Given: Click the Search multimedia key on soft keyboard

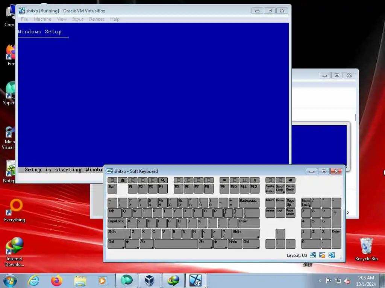Looking at the screenshot, I should pyautogui.click(x=163, y=180).
